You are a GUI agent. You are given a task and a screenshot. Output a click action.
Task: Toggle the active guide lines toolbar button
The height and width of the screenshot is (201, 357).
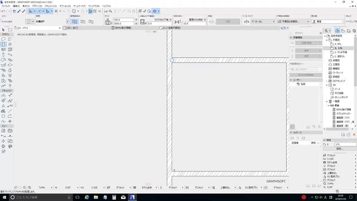31,11
